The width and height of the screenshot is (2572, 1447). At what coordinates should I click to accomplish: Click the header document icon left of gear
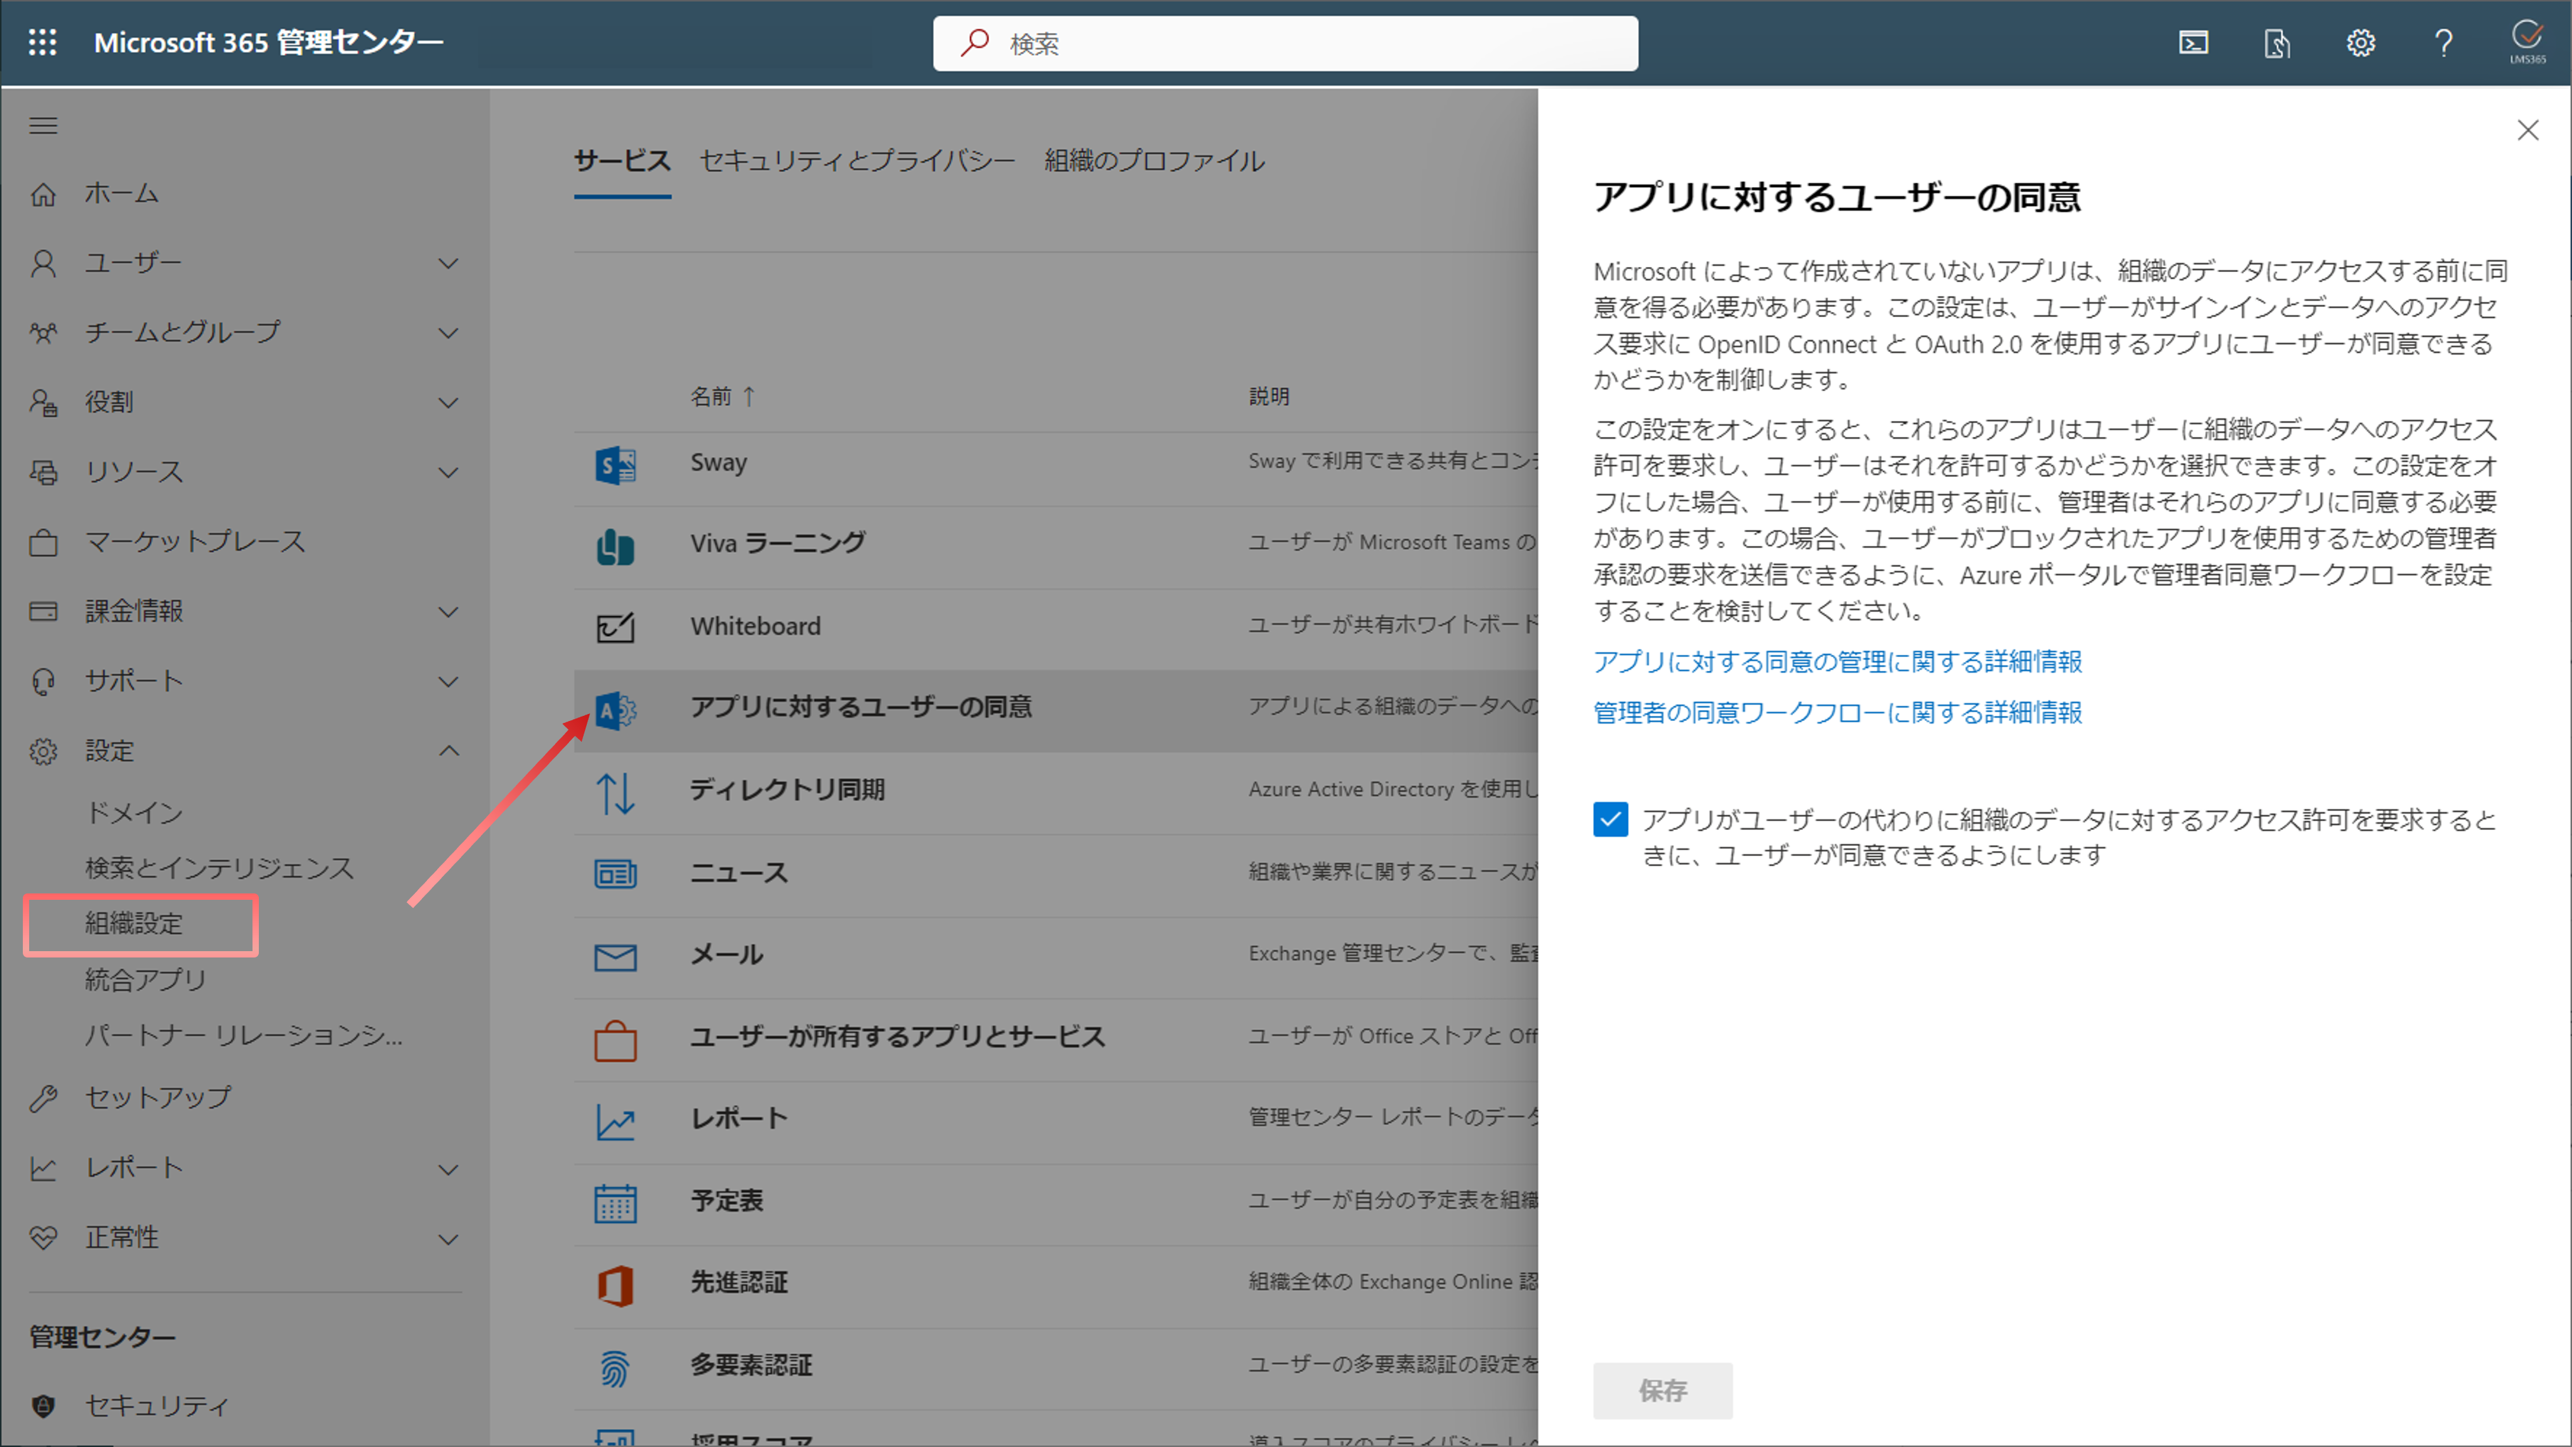[x=2276, y=43]
